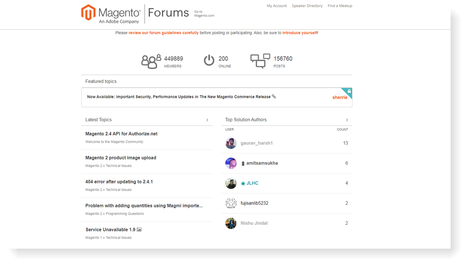Screen dimensions: 469x267
Task: View Nishu Jindal's profile name
Action: coord(254,223)
